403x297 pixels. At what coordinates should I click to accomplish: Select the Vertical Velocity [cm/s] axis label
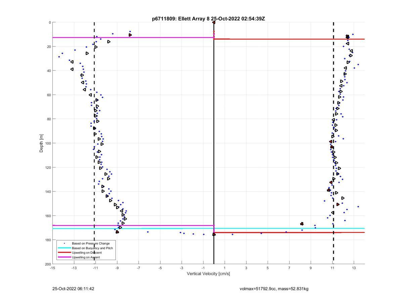208,274
